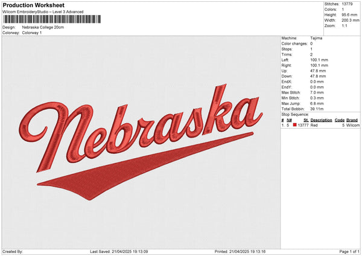Click the 'Colorway 1' value
Image resolution: width=362 pixels, height=256 pixels.
tap(32, 33)
